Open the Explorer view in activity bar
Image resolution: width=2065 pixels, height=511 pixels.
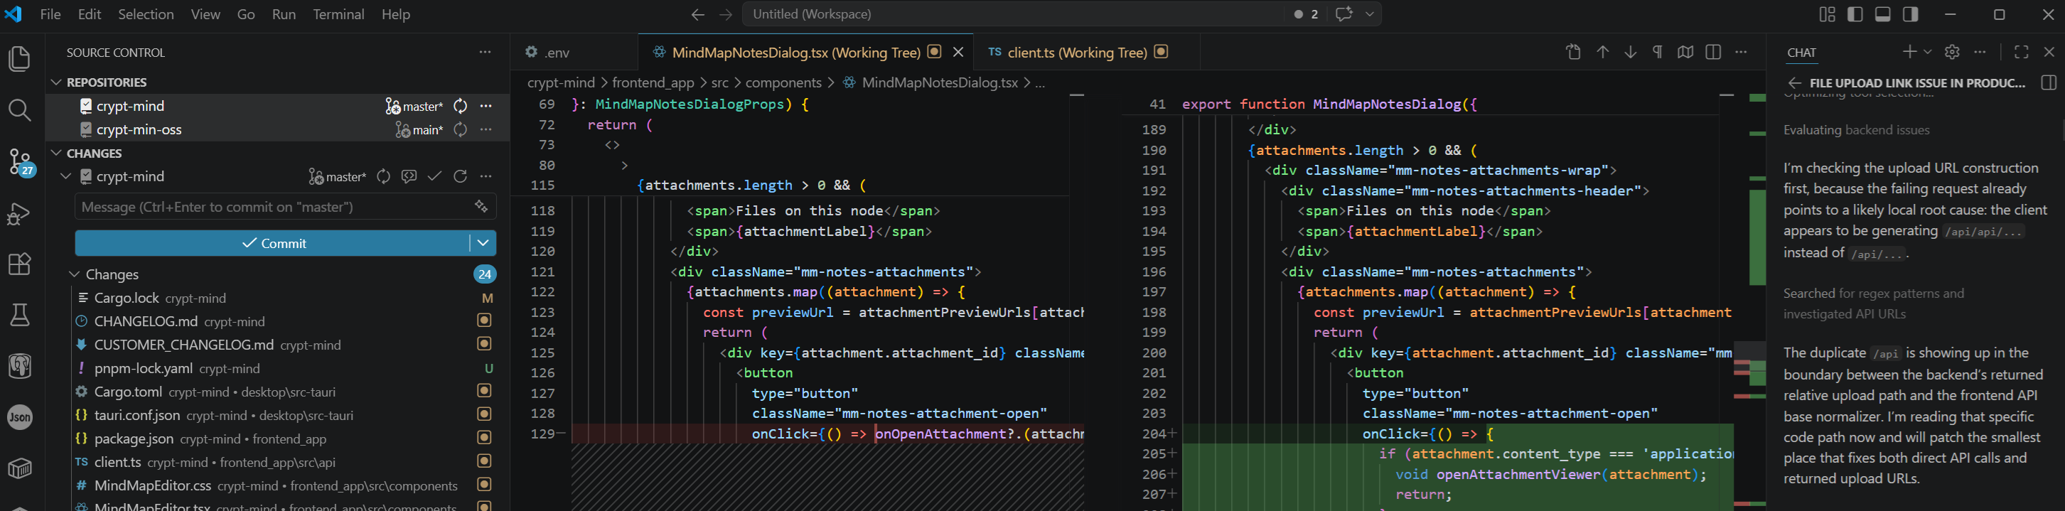(x=19, y=58)
